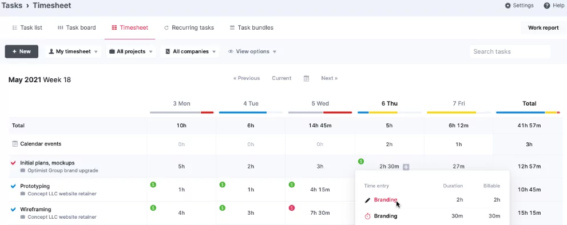Click the 5h cell for Initial plans Monday
The height and width of the screenshot is (225, 567).
(x=181, y=167)
